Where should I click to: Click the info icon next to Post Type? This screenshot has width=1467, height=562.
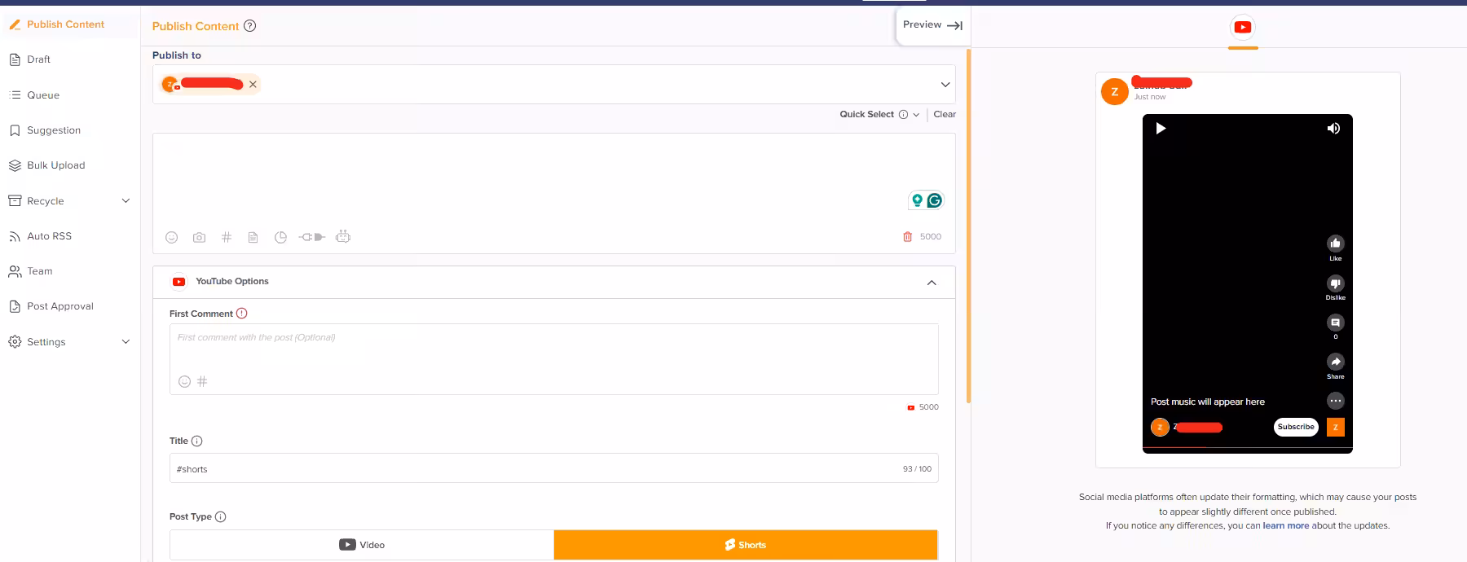click(x=220, y=516)
